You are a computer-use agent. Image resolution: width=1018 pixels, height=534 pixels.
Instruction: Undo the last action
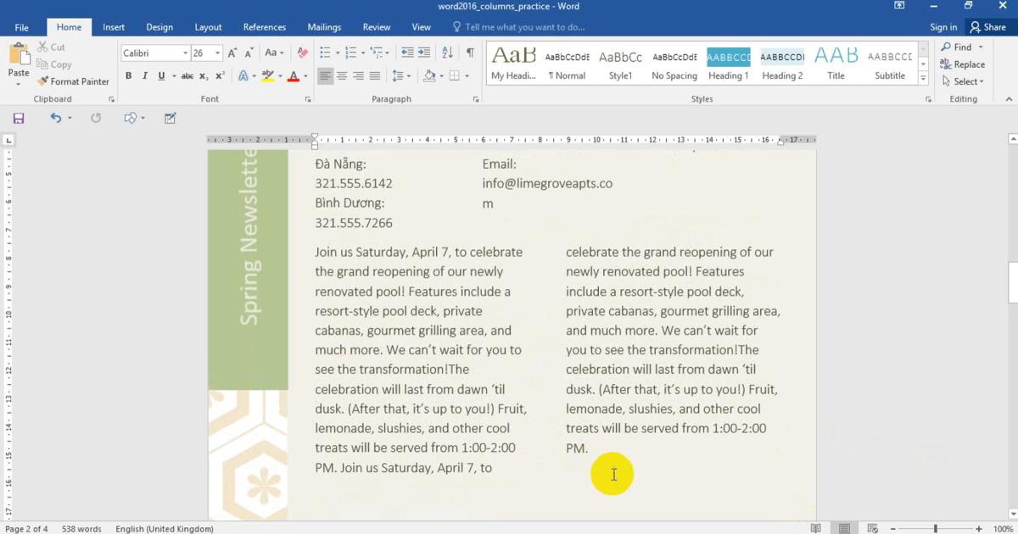pos(55,118)
